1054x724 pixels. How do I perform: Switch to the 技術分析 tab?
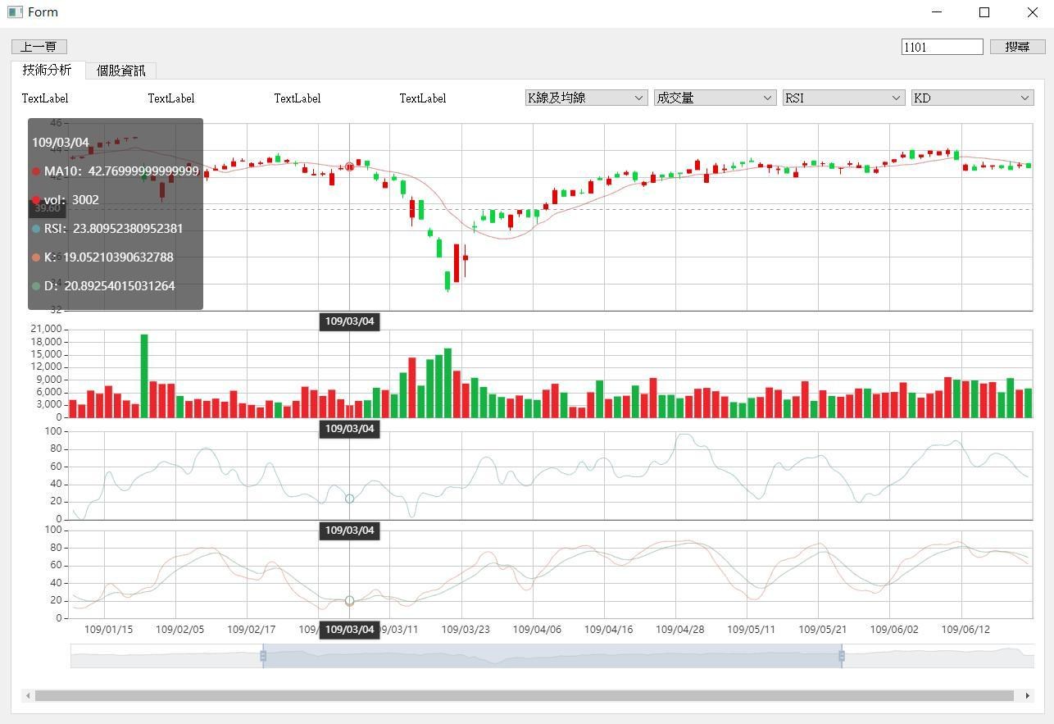(48, 71)
